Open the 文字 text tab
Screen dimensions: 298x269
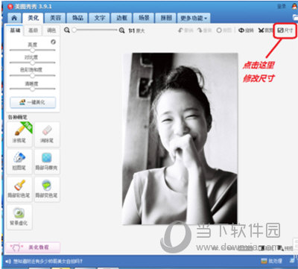[x=100, y=18]
